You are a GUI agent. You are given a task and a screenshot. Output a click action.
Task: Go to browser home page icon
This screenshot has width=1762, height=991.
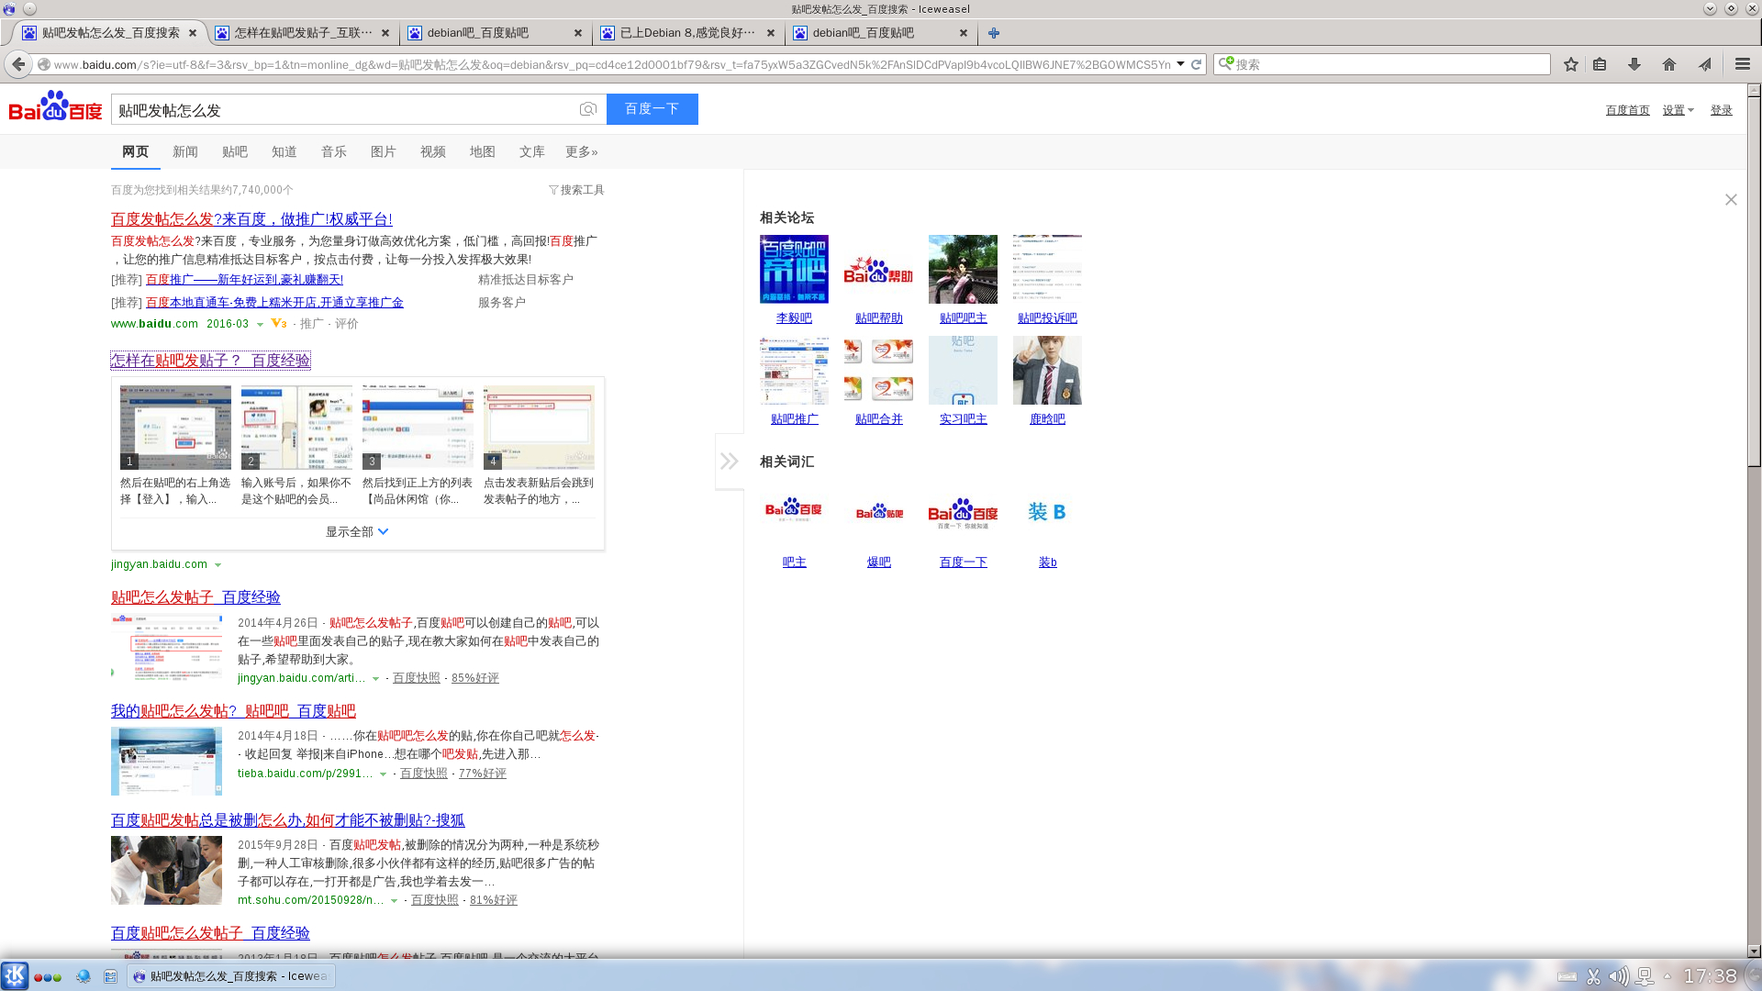(1669, 64)
